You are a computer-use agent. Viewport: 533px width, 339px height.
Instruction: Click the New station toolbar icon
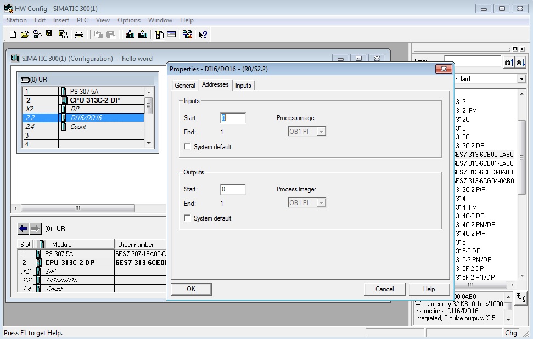tap(13, 35)
